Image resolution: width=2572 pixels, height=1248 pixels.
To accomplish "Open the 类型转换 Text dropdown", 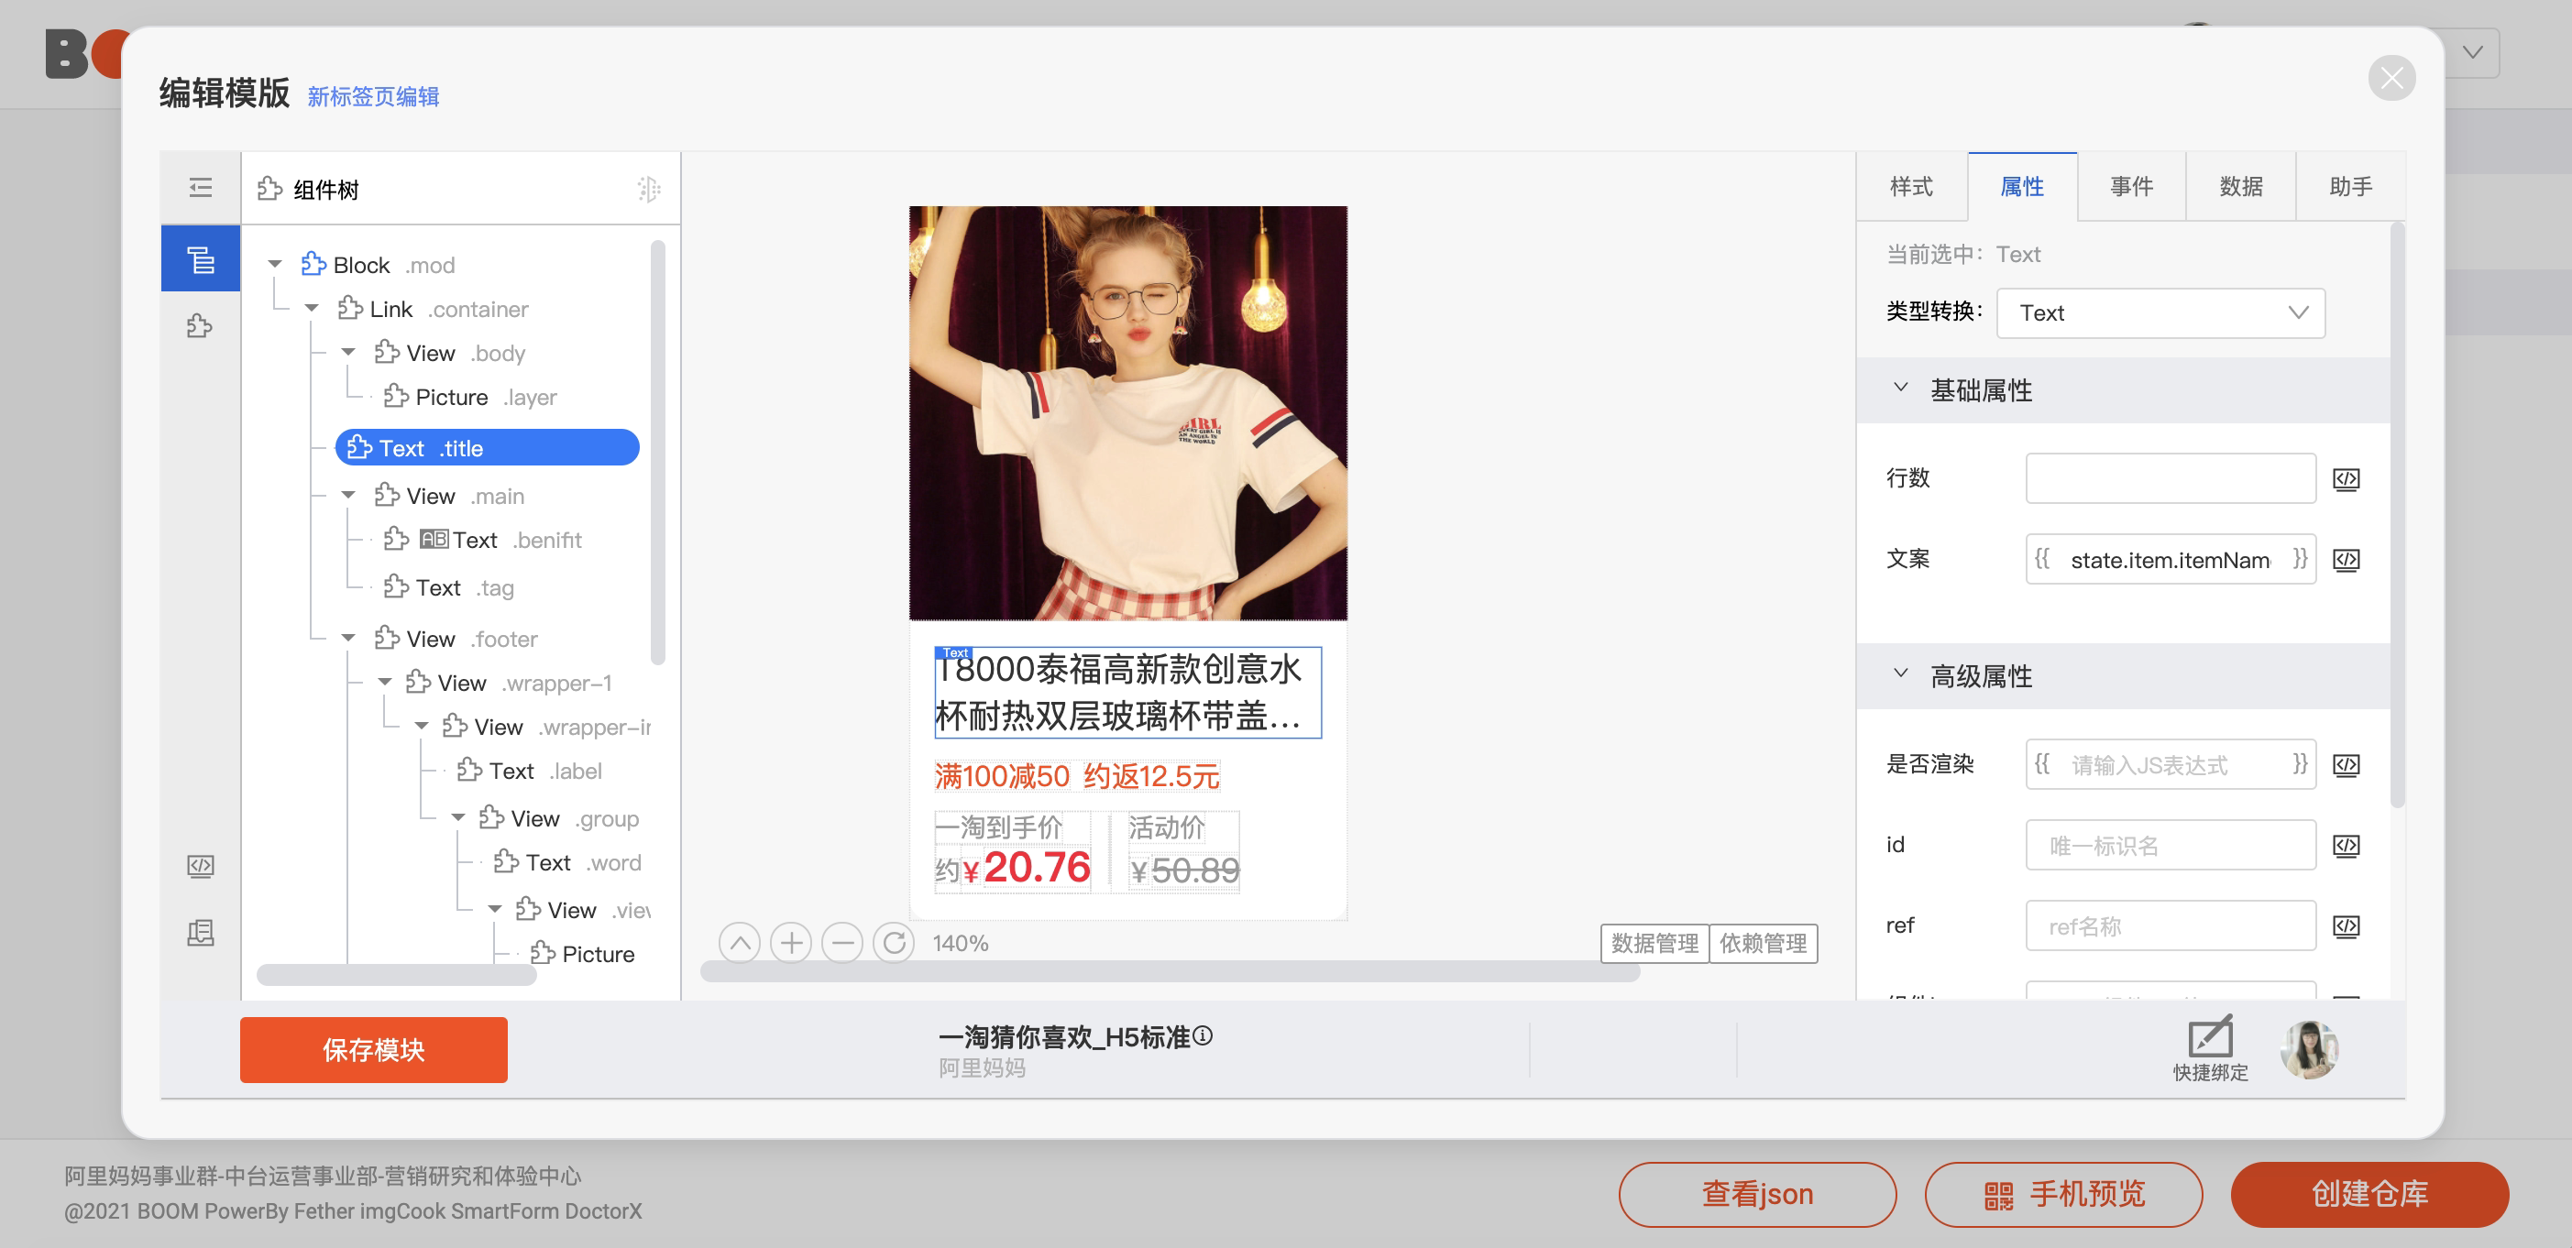I will click(x=2160, y=313).
